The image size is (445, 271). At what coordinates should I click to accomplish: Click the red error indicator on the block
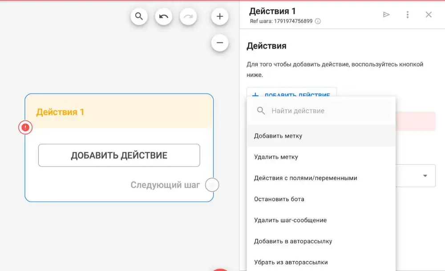point(25,127)
